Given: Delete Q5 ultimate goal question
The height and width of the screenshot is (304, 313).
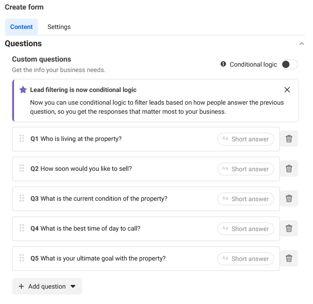Looking at the screenshot, I should [289, 258].
